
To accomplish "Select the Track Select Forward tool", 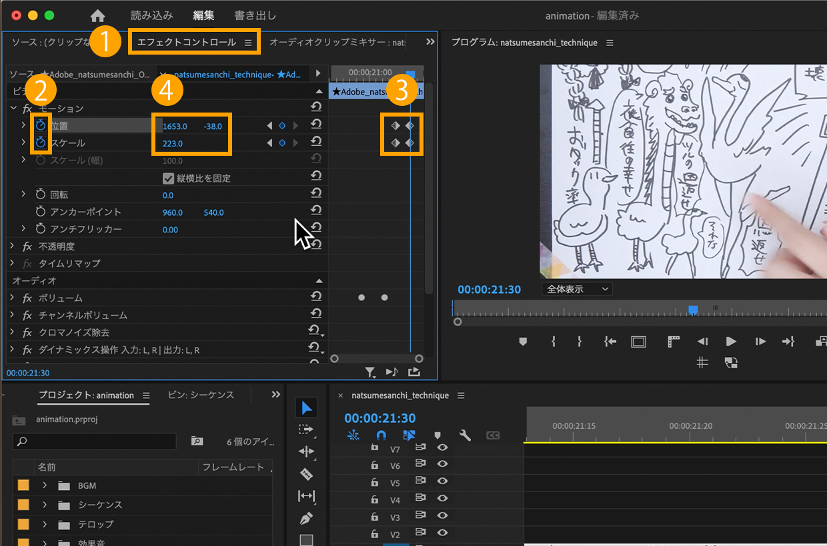I will point(306,429).
